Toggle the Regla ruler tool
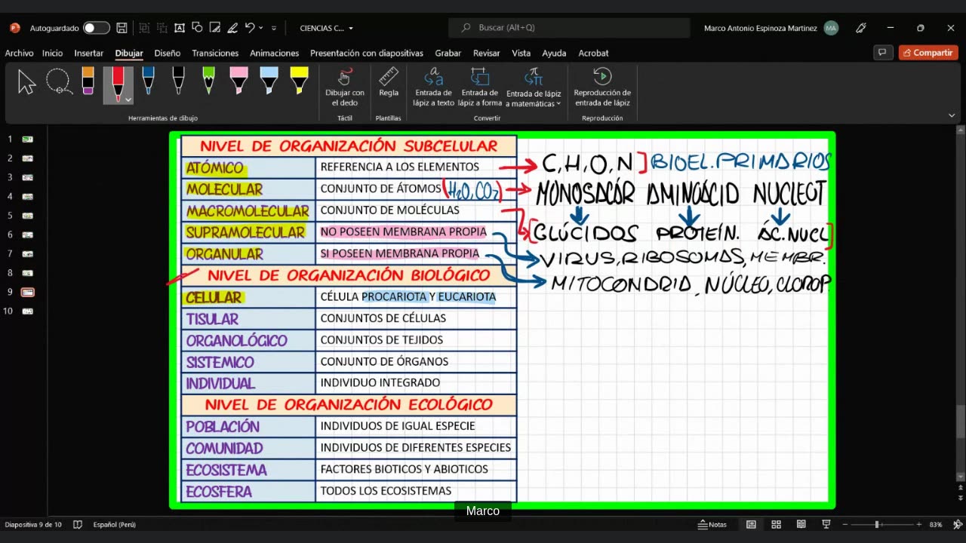The height and width of the screenshot is (543, 966). click(x=389, y=83)
